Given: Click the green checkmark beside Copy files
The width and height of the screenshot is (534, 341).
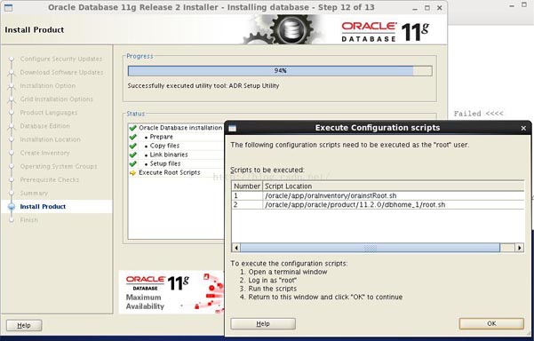Looking at the screenshot, I should 132,146.
